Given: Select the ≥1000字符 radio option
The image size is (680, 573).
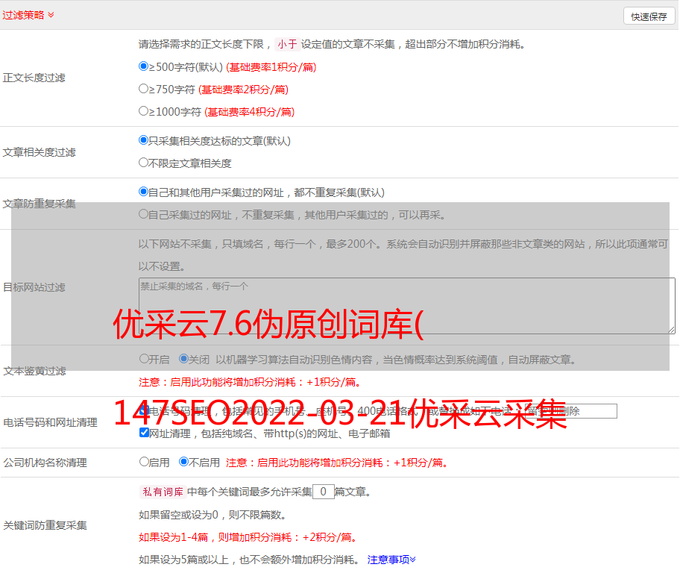Looking at the screenshot, I should 143,111.
